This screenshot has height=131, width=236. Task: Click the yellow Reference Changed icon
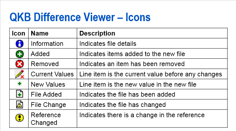(x=19, y=118)
